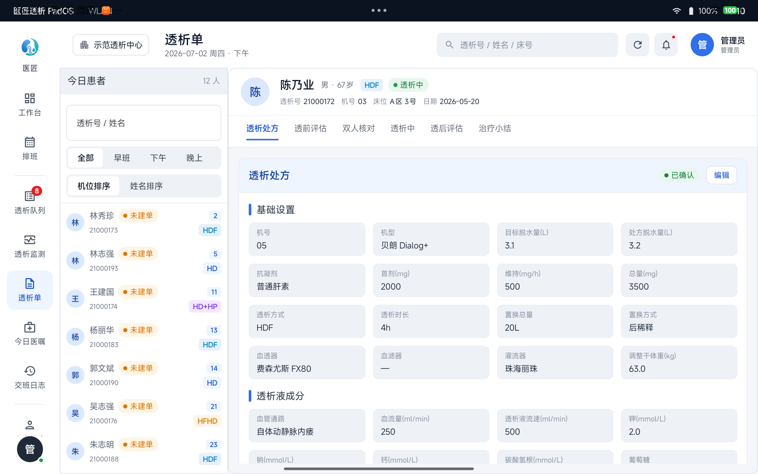Select the 全部 shift filter
Screen dimensions: 758x474
pyautogui.click(x=85, y=158)
